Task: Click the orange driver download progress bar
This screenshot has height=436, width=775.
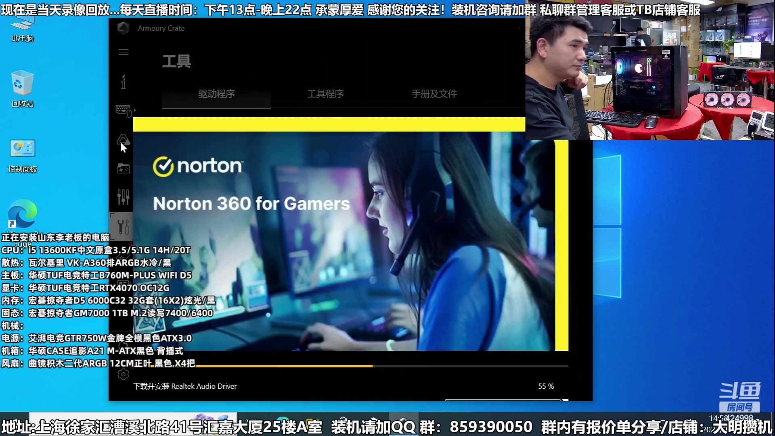Action: tap(283, 366)
